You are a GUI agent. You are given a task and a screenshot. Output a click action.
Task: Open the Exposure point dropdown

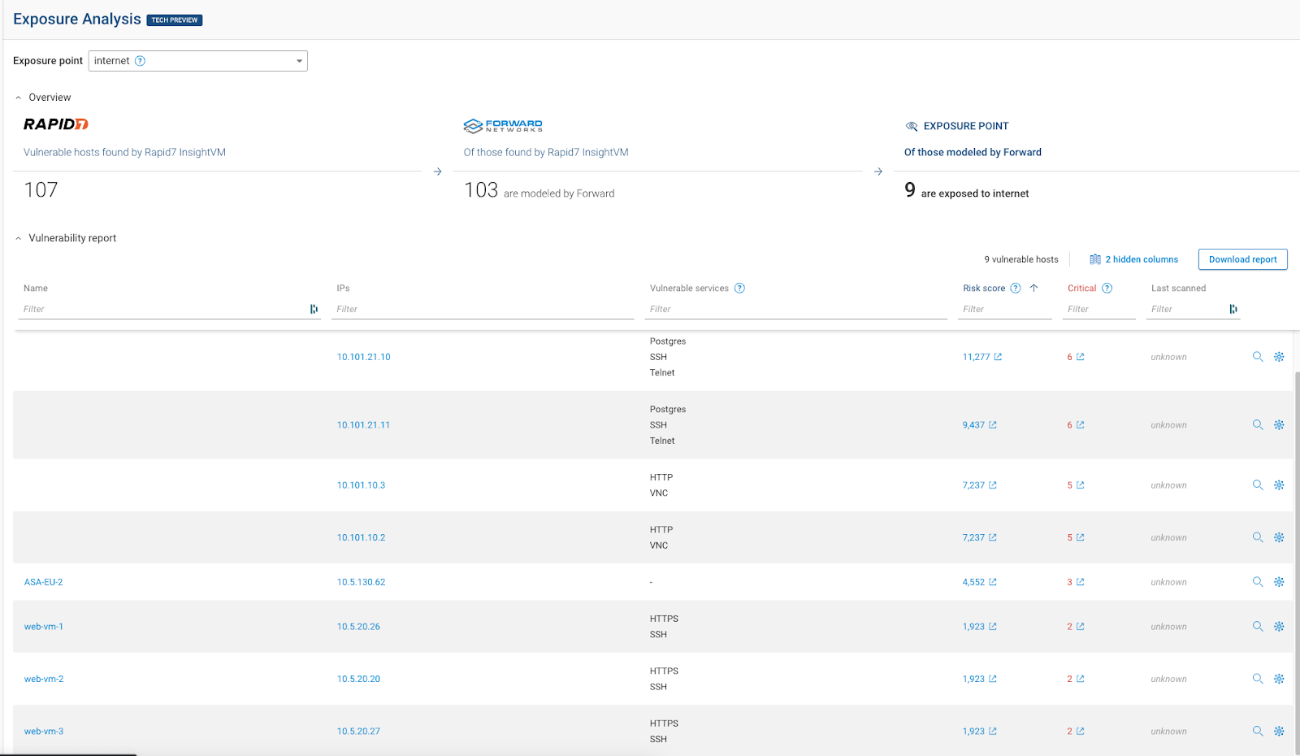coord(198,61)
